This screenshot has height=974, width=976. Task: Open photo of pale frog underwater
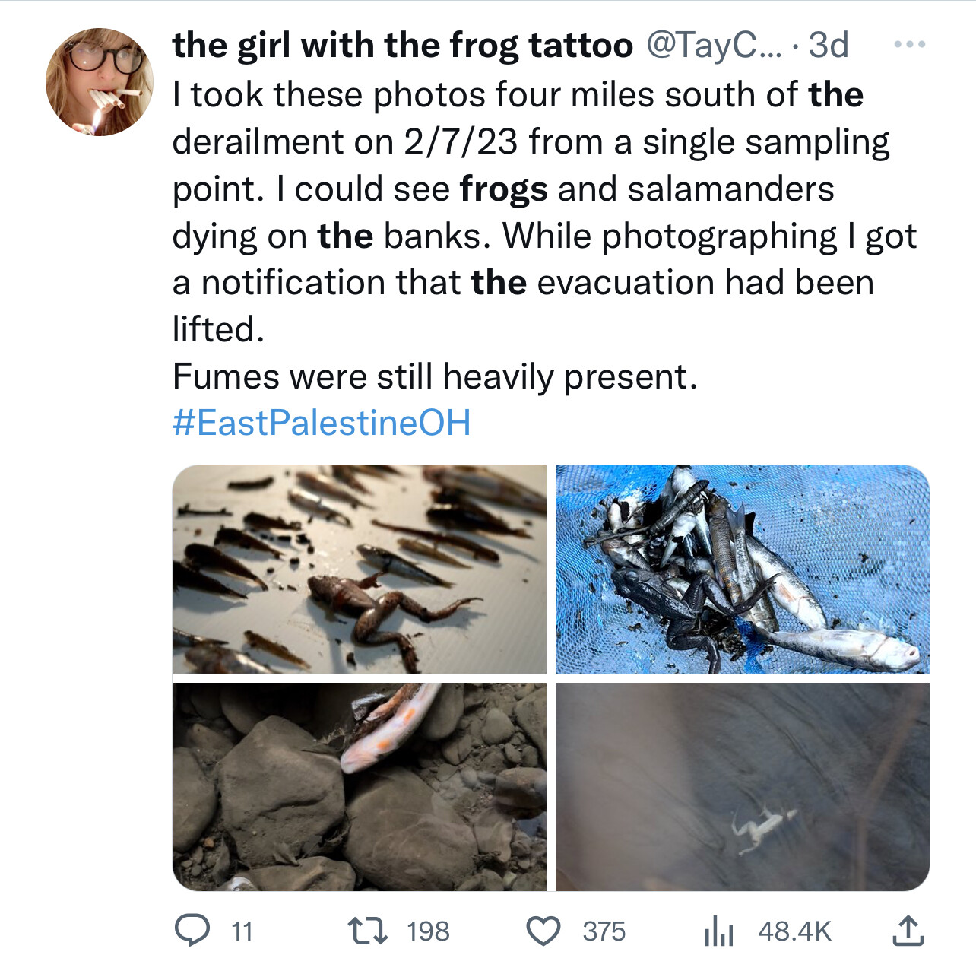(743, 787)
